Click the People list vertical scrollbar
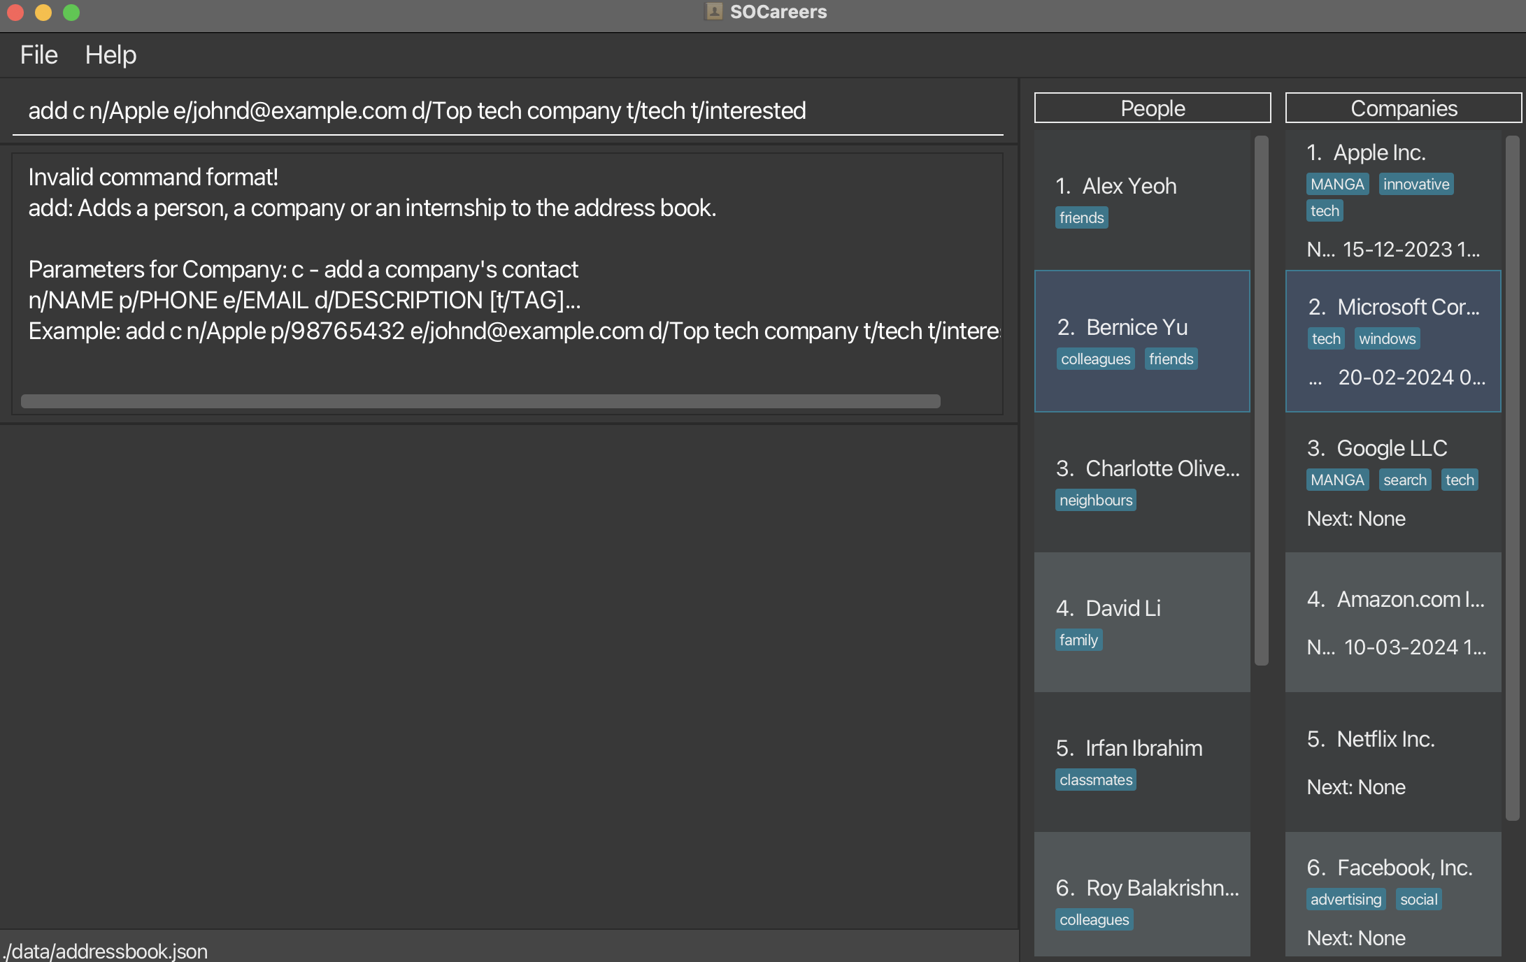1526x962 pixels. 1261,400
